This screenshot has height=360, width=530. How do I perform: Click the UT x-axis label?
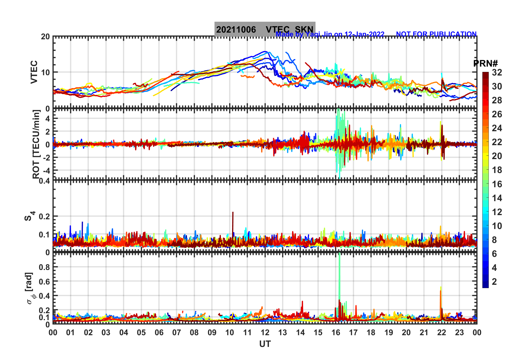265,344
